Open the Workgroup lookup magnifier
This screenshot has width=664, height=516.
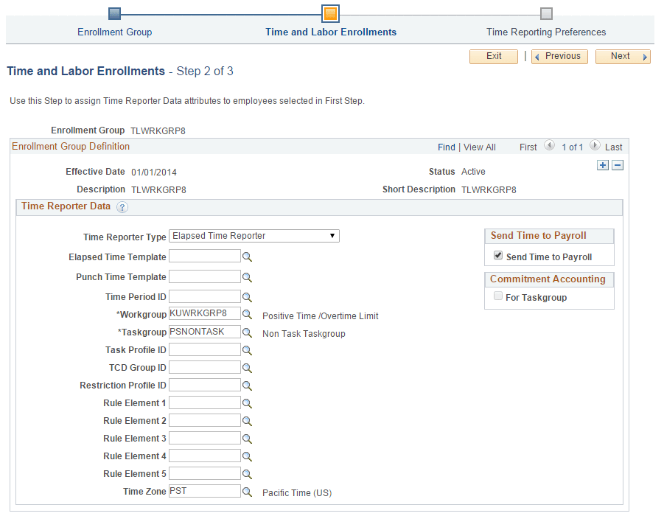[x=248, y=313]
